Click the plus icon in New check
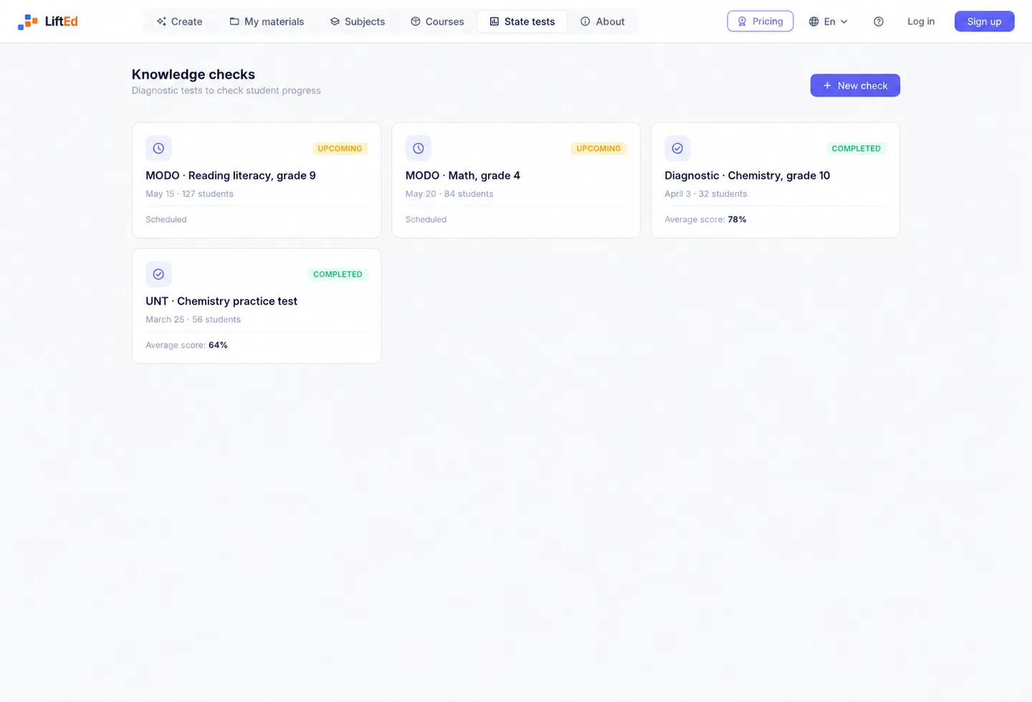 [x=827, y=85]
